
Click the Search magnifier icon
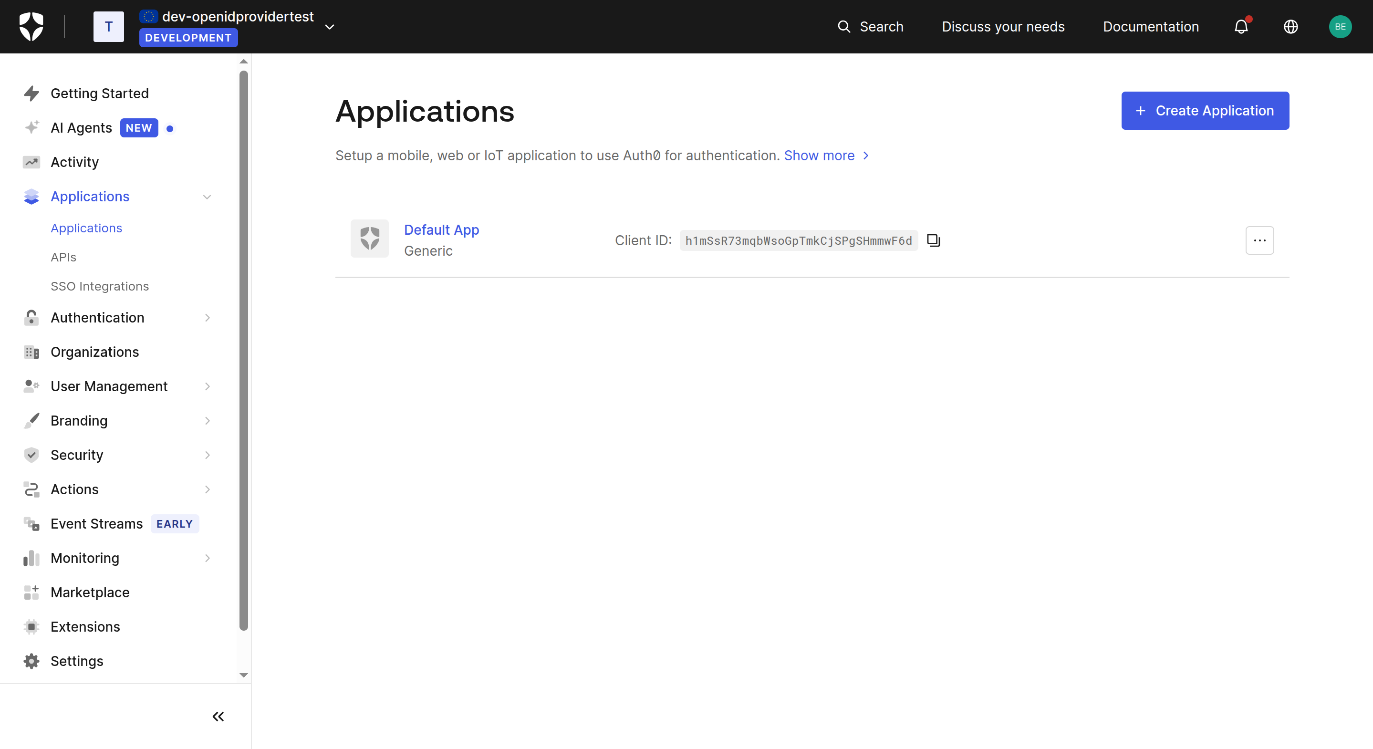click(x=844, y=27)
